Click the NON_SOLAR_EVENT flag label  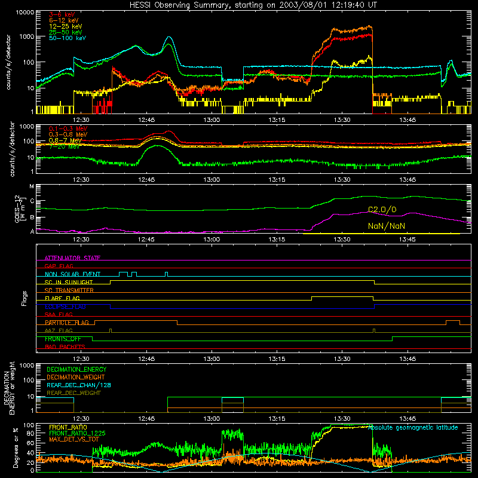(x=72, y=274)
